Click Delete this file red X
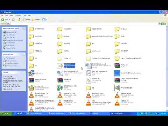The image size is (168, 126). pos(5,48)
